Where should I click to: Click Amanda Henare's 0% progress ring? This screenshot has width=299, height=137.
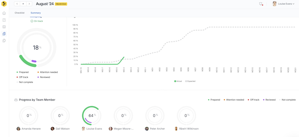click(x=29, y=115)
